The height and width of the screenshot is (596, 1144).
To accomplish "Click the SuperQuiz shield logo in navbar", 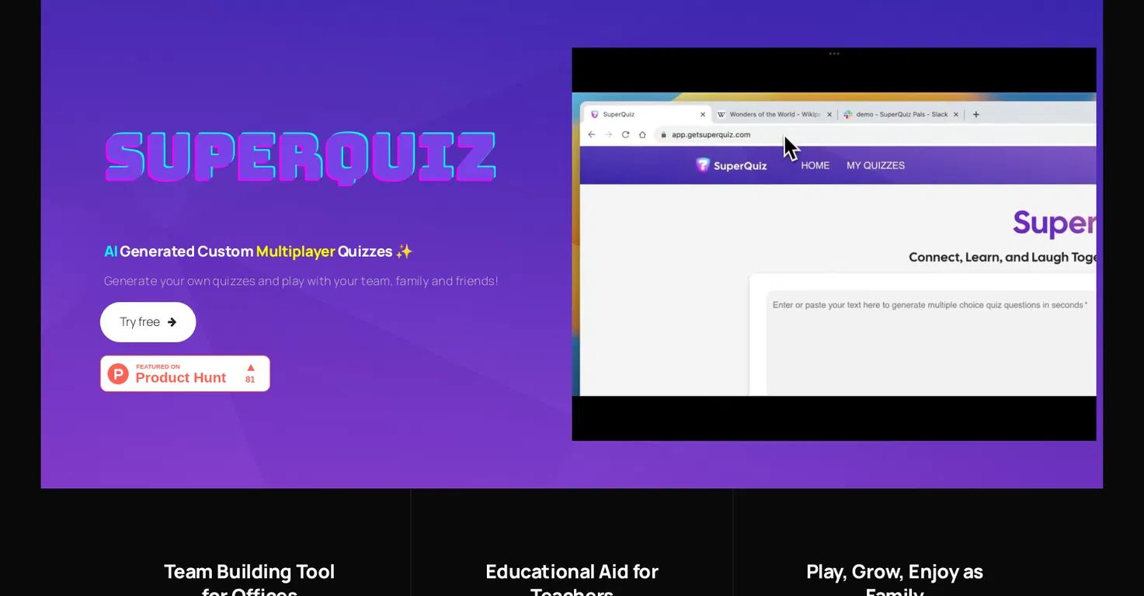I will tap(703, 165).
